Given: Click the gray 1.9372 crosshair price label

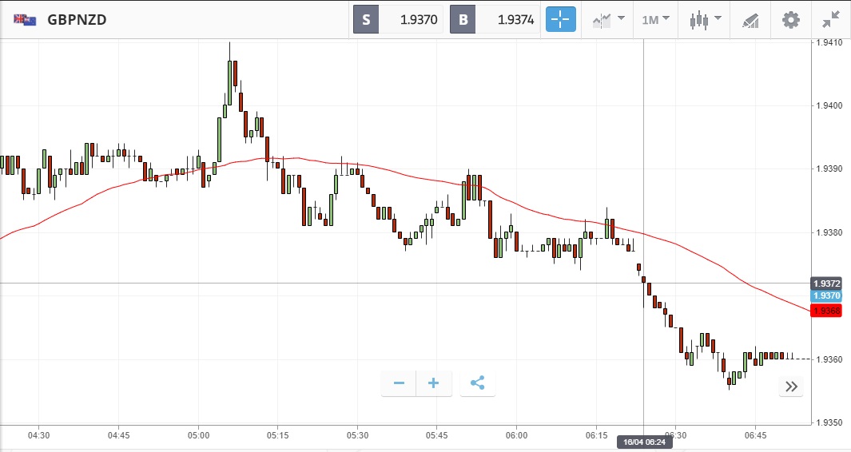Looking at the screenshot, I should (826, 283).
